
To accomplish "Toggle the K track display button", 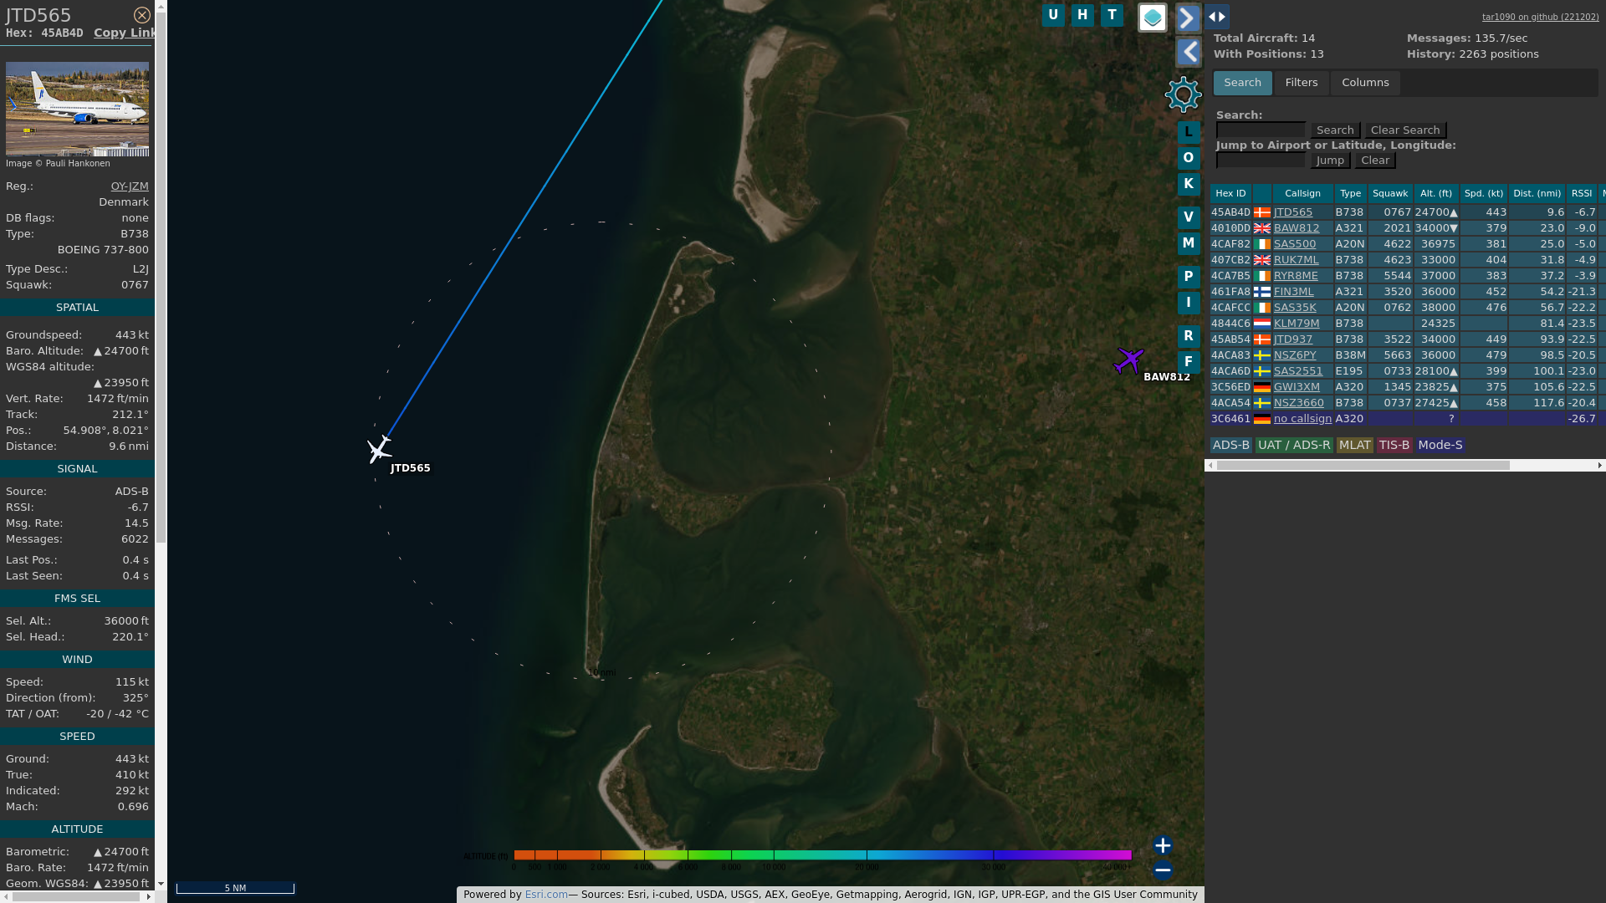I will tap(1188, 184).
